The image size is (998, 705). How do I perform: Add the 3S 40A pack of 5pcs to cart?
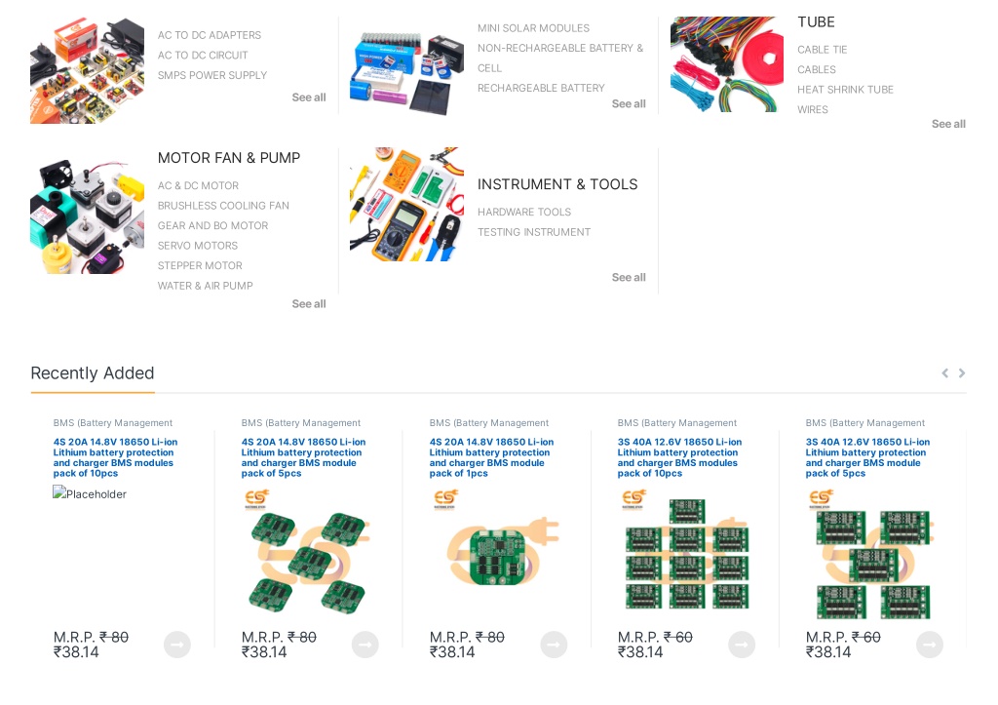930,645
